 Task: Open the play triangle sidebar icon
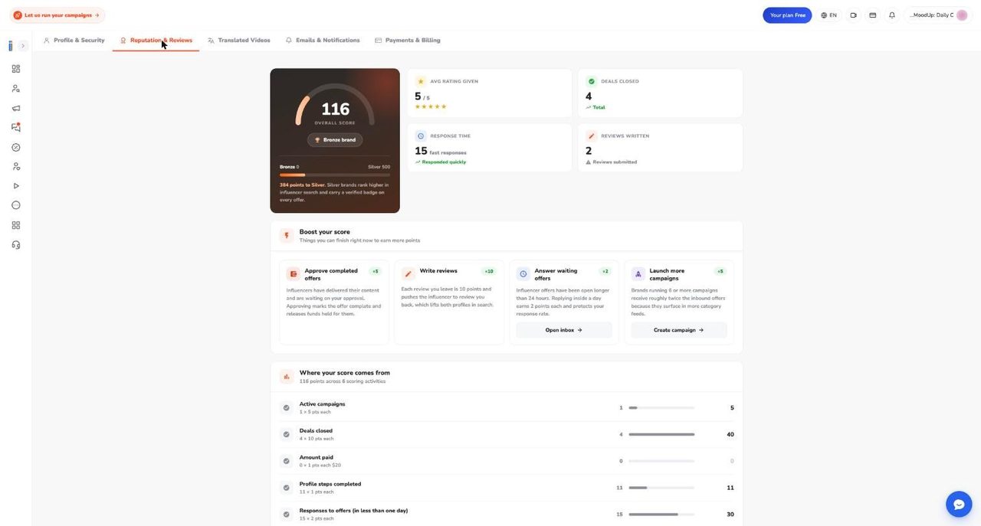click(x=16, y=186)
